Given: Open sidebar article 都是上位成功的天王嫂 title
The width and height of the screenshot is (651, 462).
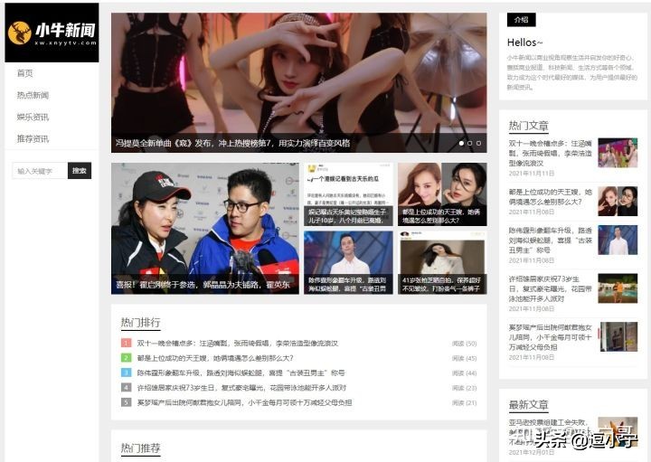Looking at the screenshot, I should pyautogui.click(x=551, y=197).
